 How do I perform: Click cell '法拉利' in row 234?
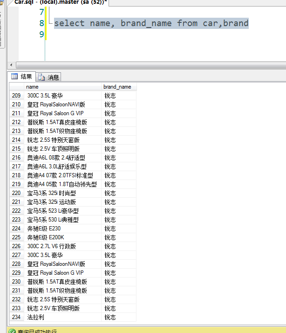[x=62, y=317]
